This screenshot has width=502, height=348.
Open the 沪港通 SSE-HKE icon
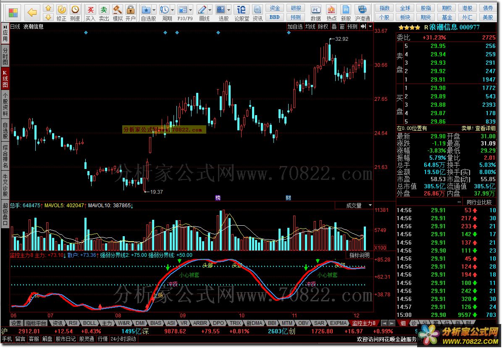tap(363, 13)
